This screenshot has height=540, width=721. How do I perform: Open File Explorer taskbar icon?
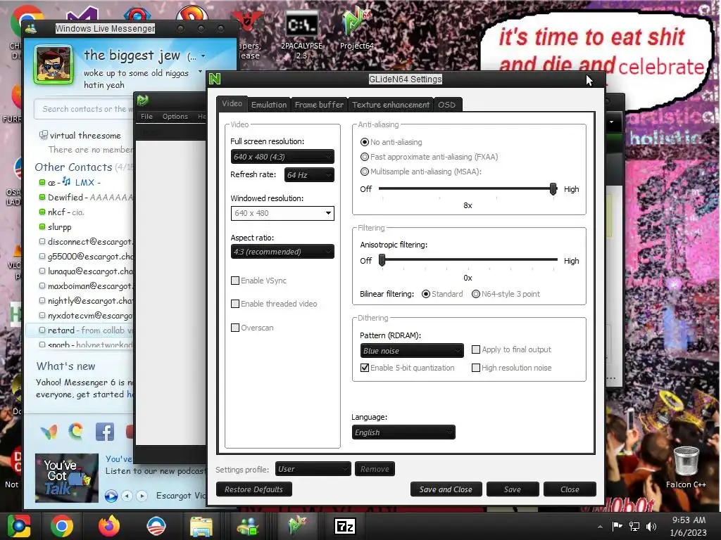click(x=201, y=526)
